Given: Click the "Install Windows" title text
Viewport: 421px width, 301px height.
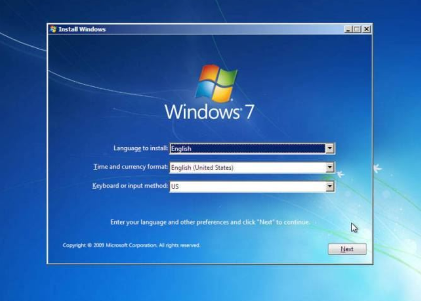Looking at the screenshot, I should tap(82, 29).
